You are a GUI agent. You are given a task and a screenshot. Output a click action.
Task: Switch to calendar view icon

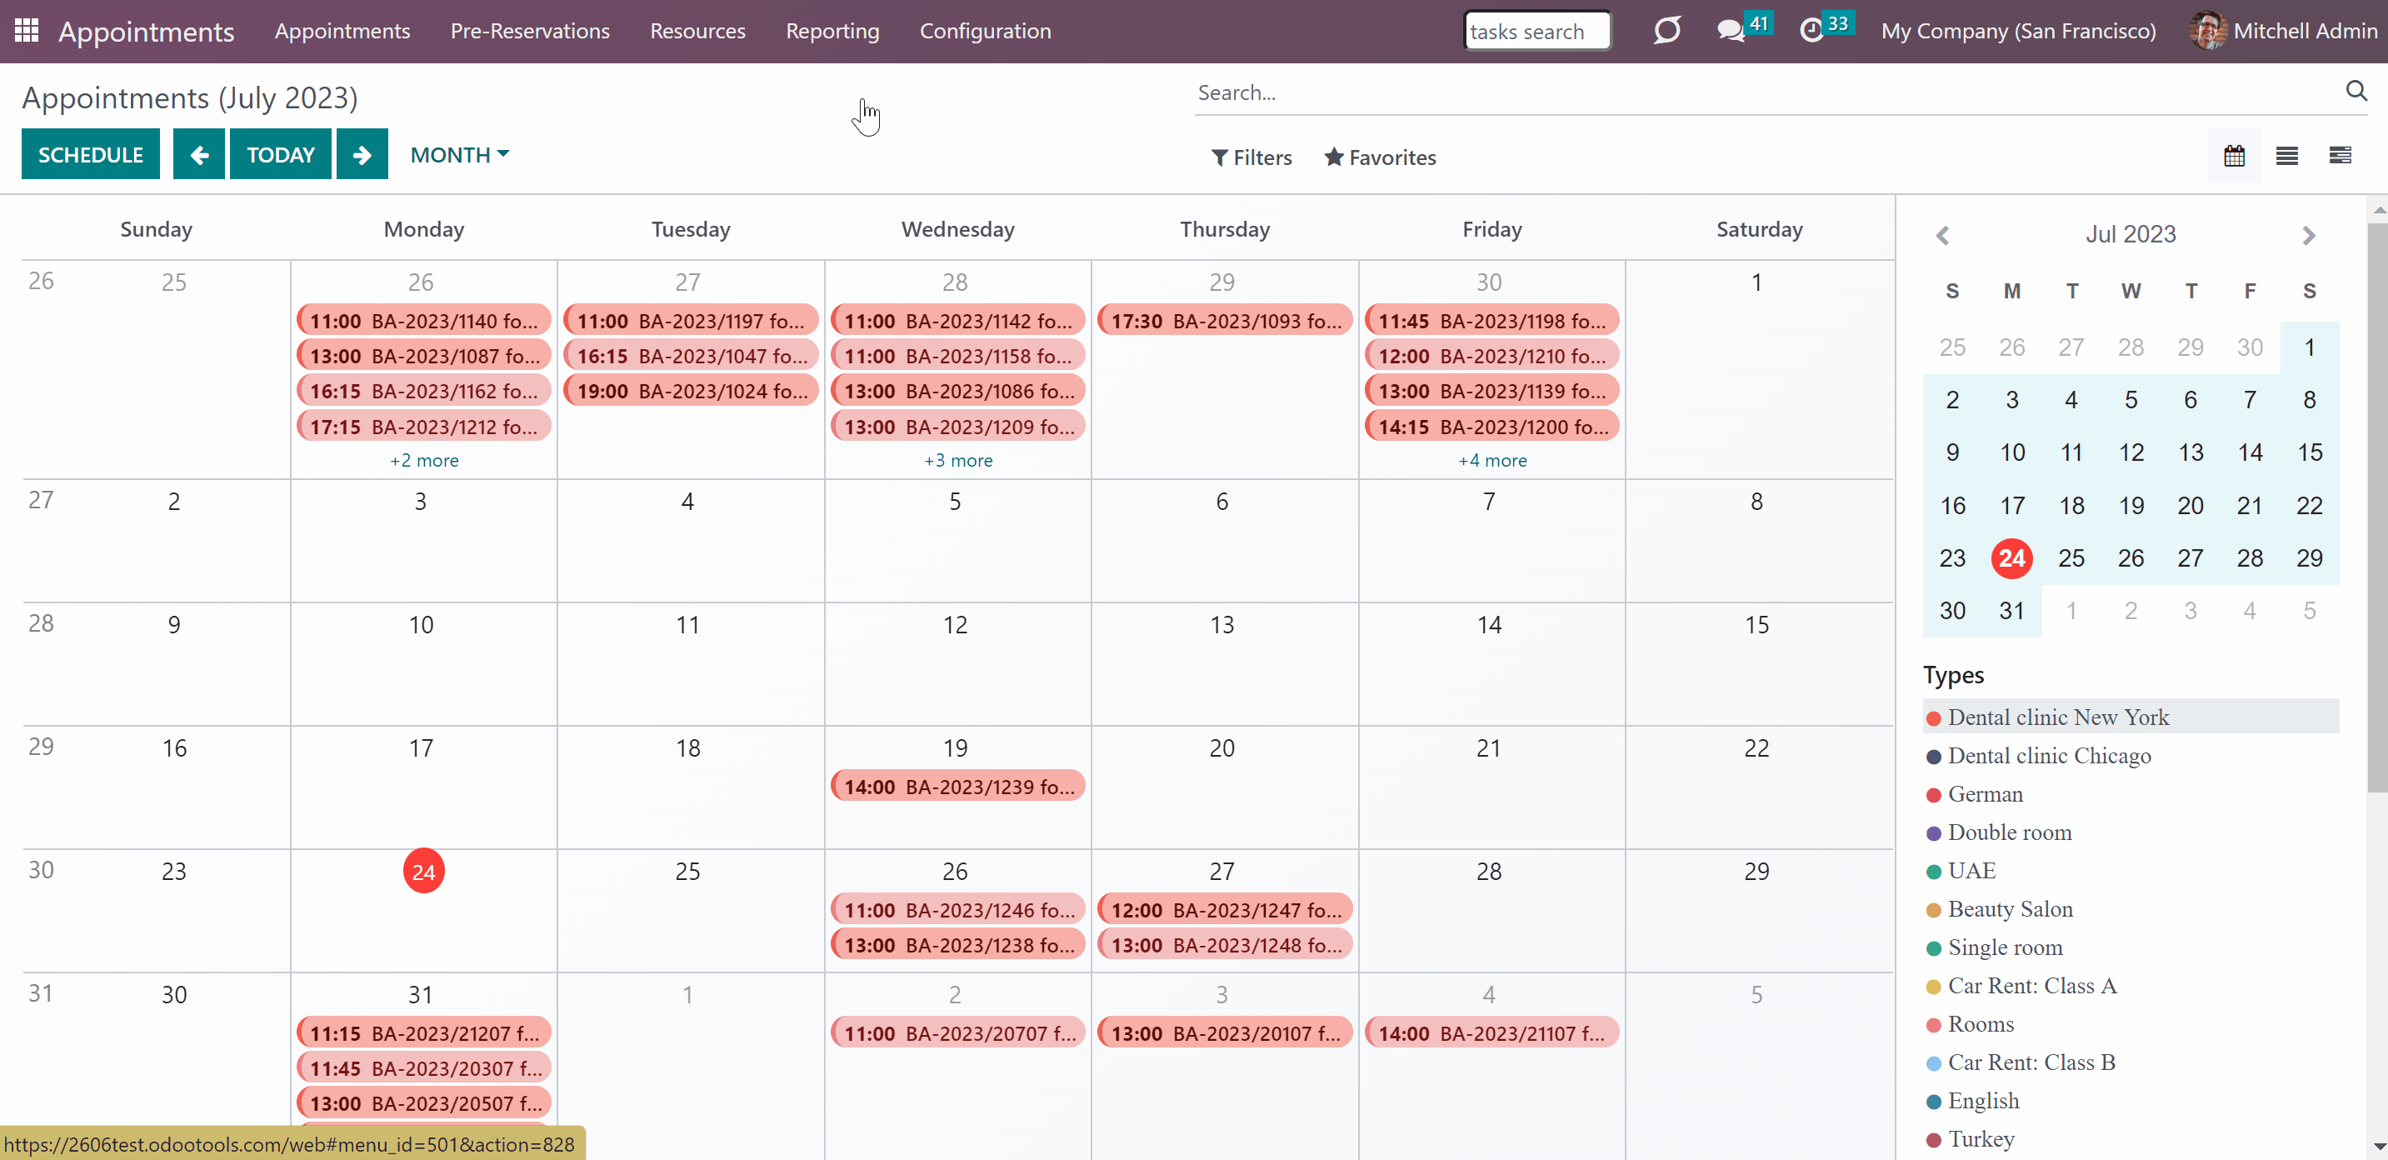2234,155
